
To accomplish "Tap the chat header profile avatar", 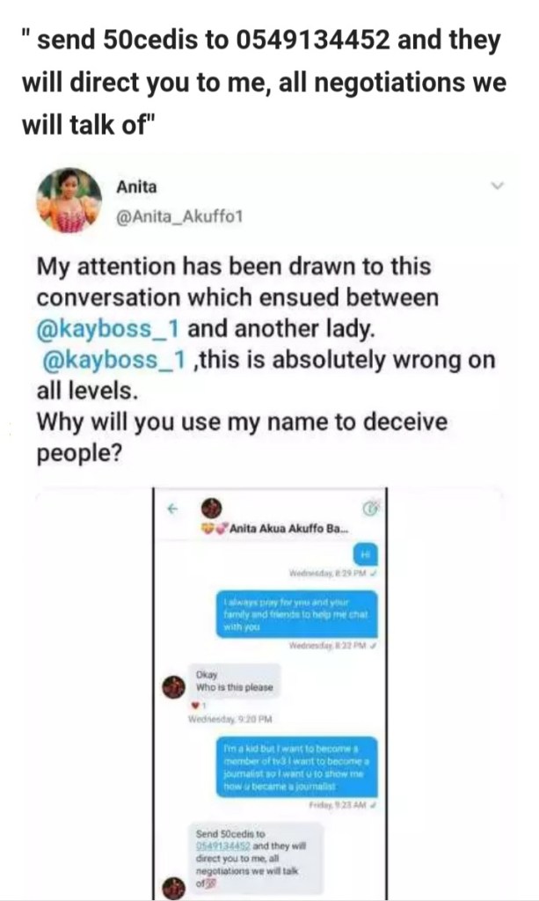I will click(x=211, y=508).
